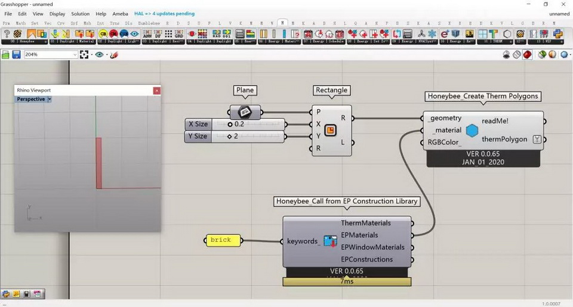Click the EnergyPlus e+ icon in the toolbar

pos(444,35)
